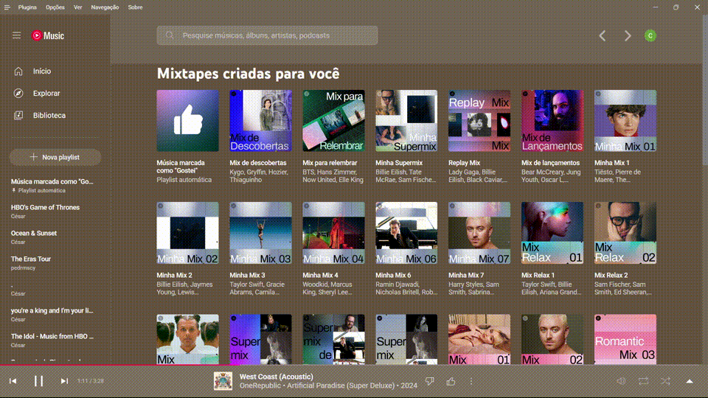
Task: Like West Coast (Acoustic)
Action: point(451,381)
